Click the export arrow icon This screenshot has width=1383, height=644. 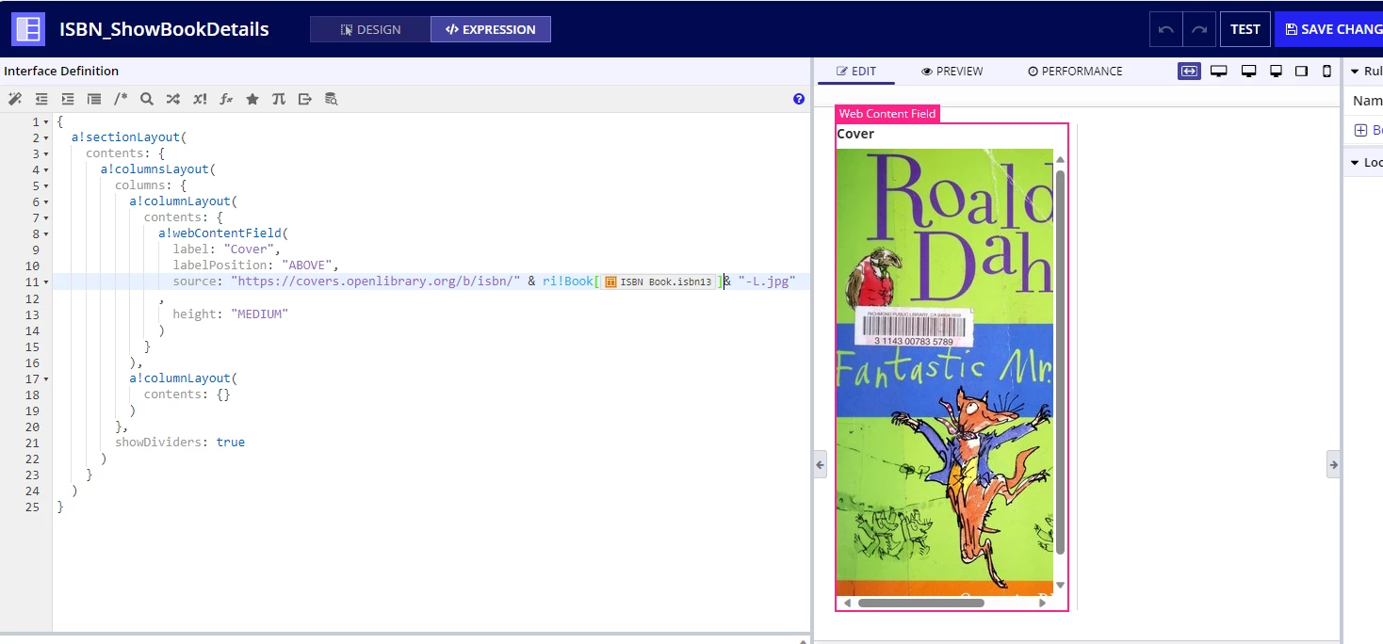[x=305, y=99]
